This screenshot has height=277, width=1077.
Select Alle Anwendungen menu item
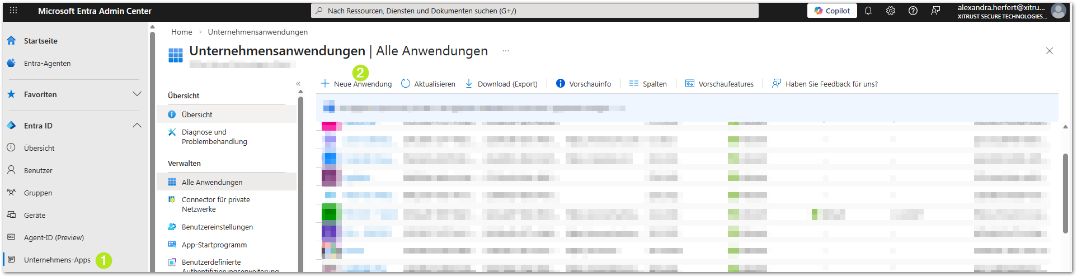pos(226,182)
